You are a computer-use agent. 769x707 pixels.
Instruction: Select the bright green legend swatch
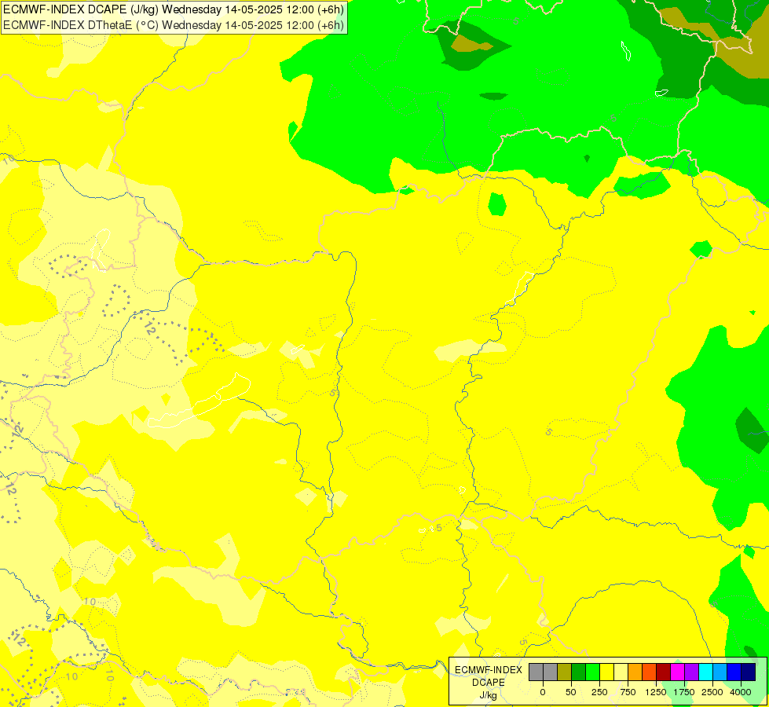click(593, 672)
